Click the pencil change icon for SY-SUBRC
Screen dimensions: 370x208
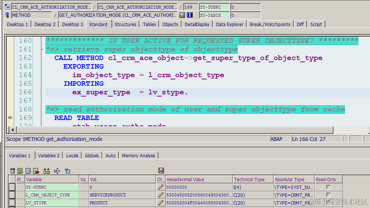[161, 187]
